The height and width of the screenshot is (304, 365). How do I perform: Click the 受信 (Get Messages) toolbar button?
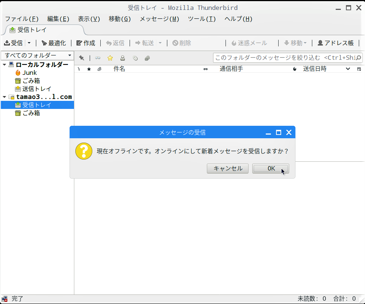[x=13, y=43]
